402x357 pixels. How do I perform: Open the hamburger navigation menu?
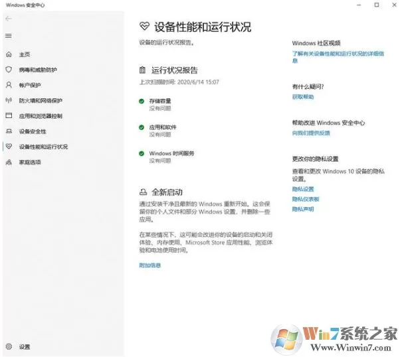click(x=9, y=36)
